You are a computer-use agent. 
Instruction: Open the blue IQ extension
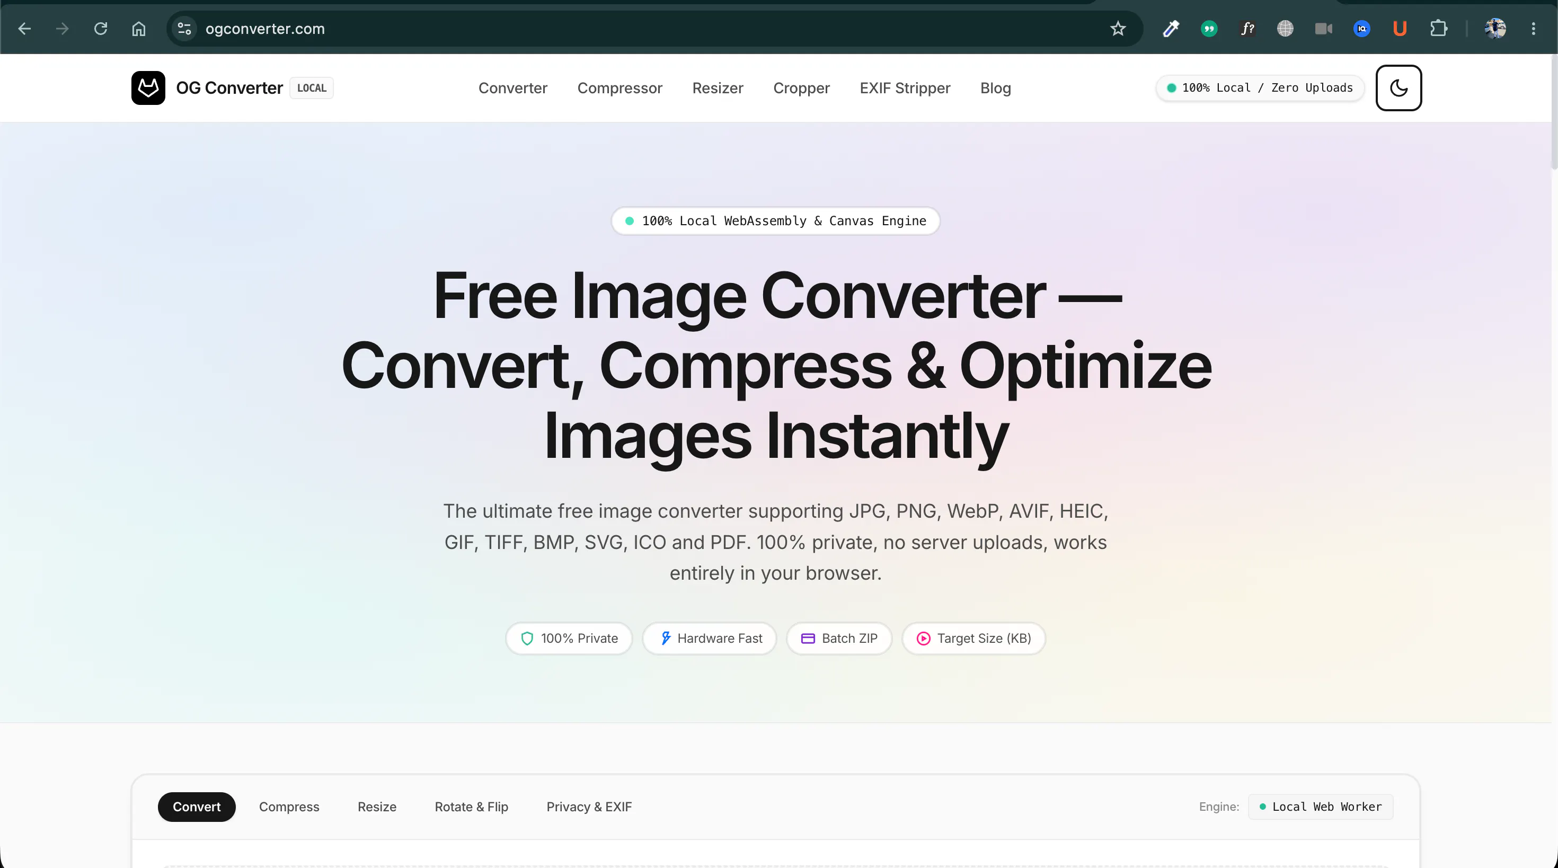1361,29
